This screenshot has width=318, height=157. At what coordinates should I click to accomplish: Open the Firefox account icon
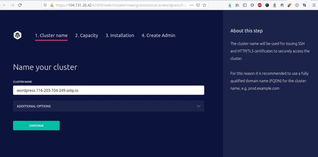coord(252,5)
